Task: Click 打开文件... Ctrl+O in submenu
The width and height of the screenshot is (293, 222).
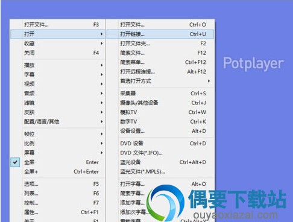Action: tap(160, 25)
